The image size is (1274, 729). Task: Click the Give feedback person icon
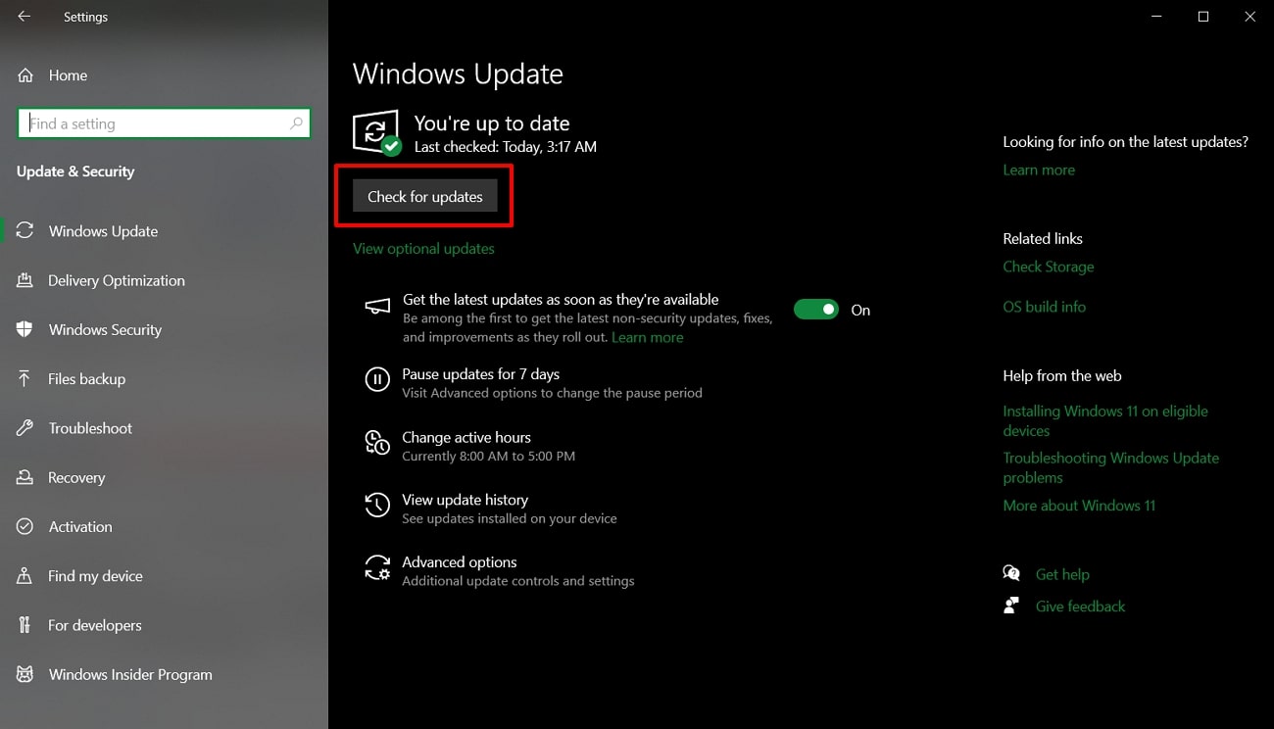(x=1012, y=606)
